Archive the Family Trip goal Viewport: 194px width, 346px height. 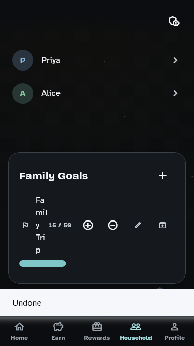(x=162, y=225)
